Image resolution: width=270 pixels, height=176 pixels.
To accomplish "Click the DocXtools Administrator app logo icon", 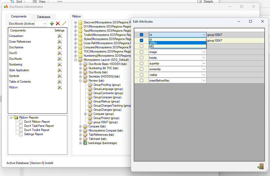I will [6, 7].
